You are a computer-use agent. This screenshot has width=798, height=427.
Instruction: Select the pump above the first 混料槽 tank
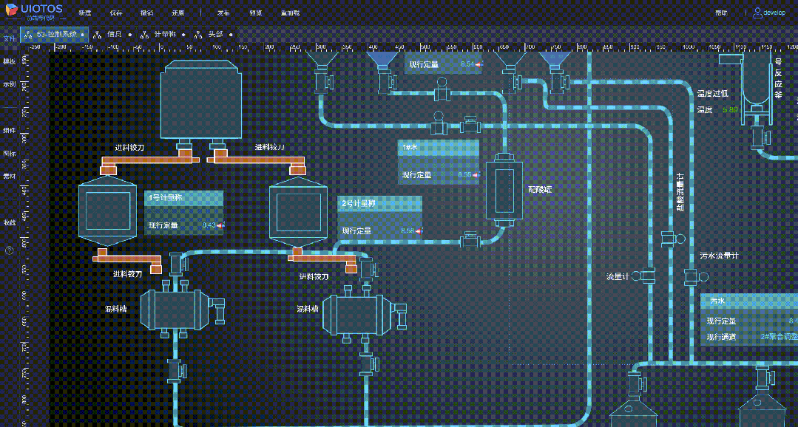click(177, 264)
